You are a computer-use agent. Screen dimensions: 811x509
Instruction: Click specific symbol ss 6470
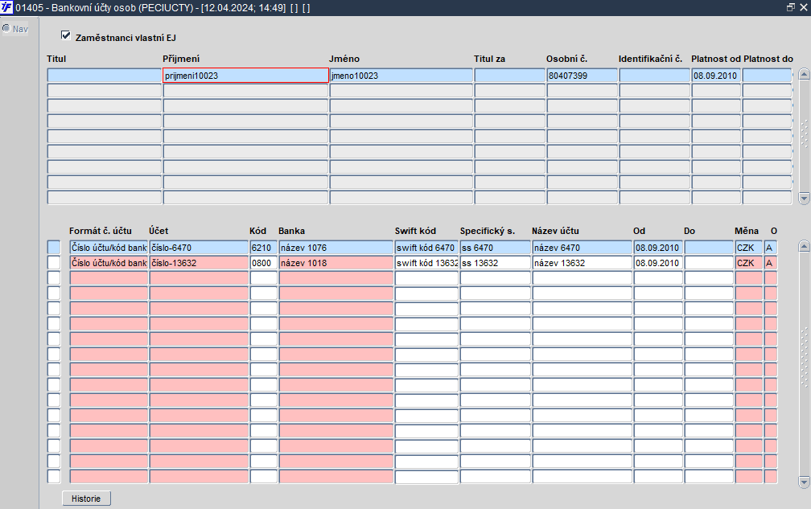pyautogui.click(x=496, y=248)
